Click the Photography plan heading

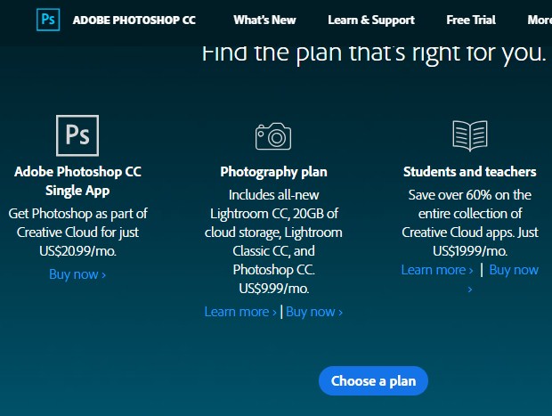[273, 172]
